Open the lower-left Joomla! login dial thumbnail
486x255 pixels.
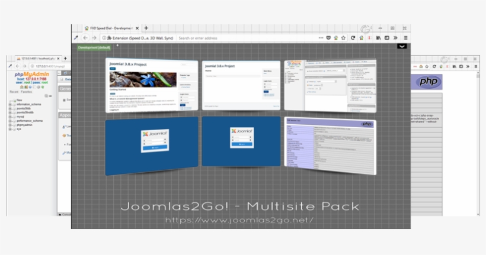pos(152,146)
